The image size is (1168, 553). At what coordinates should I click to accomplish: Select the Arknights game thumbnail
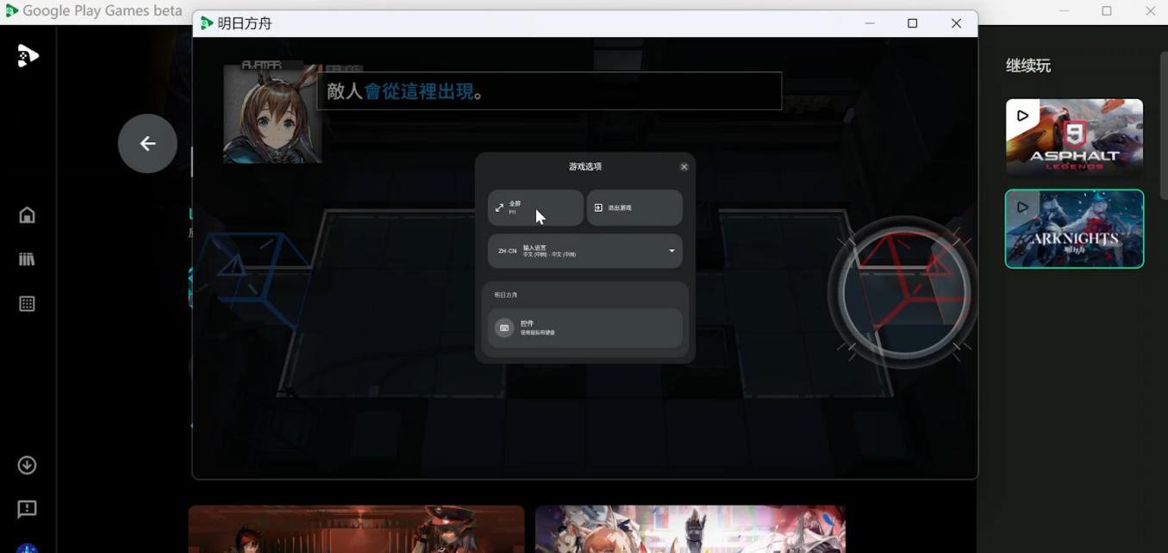(1074, 229)
